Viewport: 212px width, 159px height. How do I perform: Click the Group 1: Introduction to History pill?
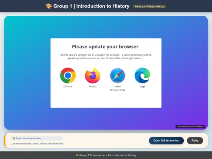point(37,138)
